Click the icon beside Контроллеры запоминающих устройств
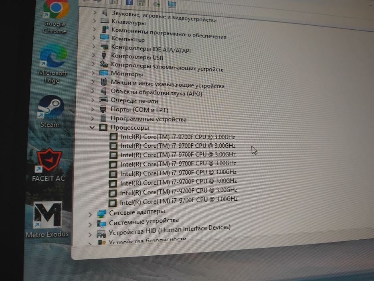This screenshot has width=374, height=281. point(104,64)
